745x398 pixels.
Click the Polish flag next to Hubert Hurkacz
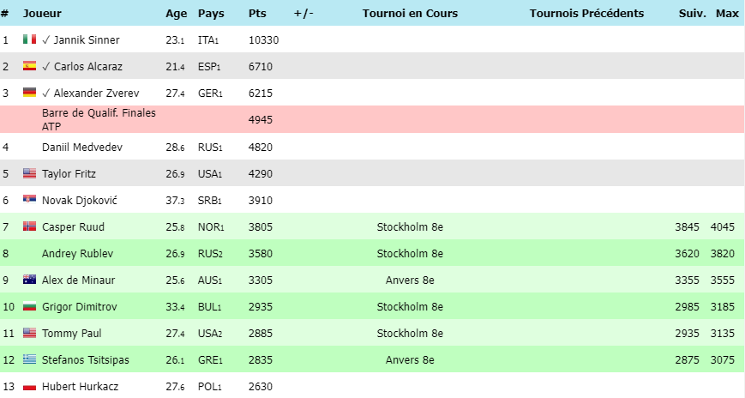click(29, 386)
